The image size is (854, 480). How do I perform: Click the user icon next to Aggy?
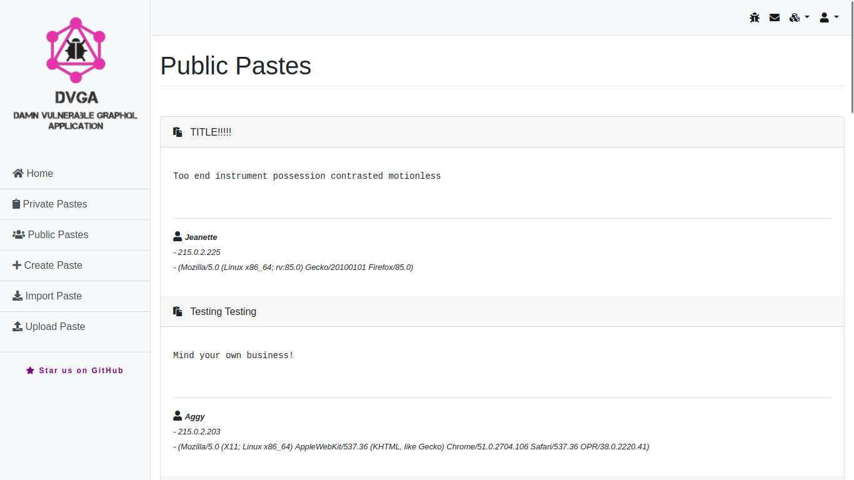[178, 416]
